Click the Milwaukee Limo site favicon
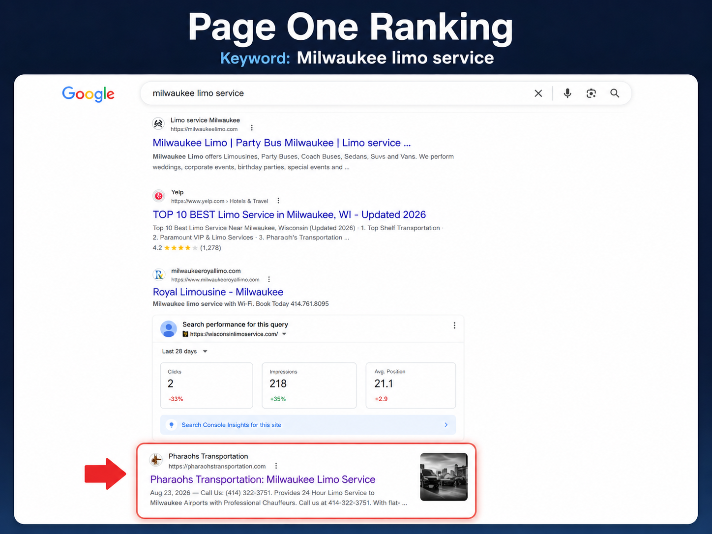Screen dimensions: 712x534 point(158,124)
